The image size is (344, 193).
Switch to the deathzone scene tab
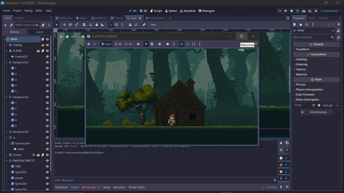[x=63, y=18]
